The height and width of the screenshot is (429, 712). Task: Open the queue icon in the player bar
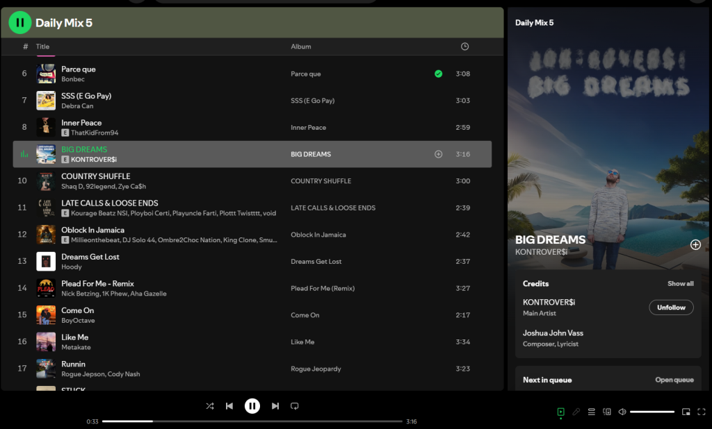tap(591, 412)
